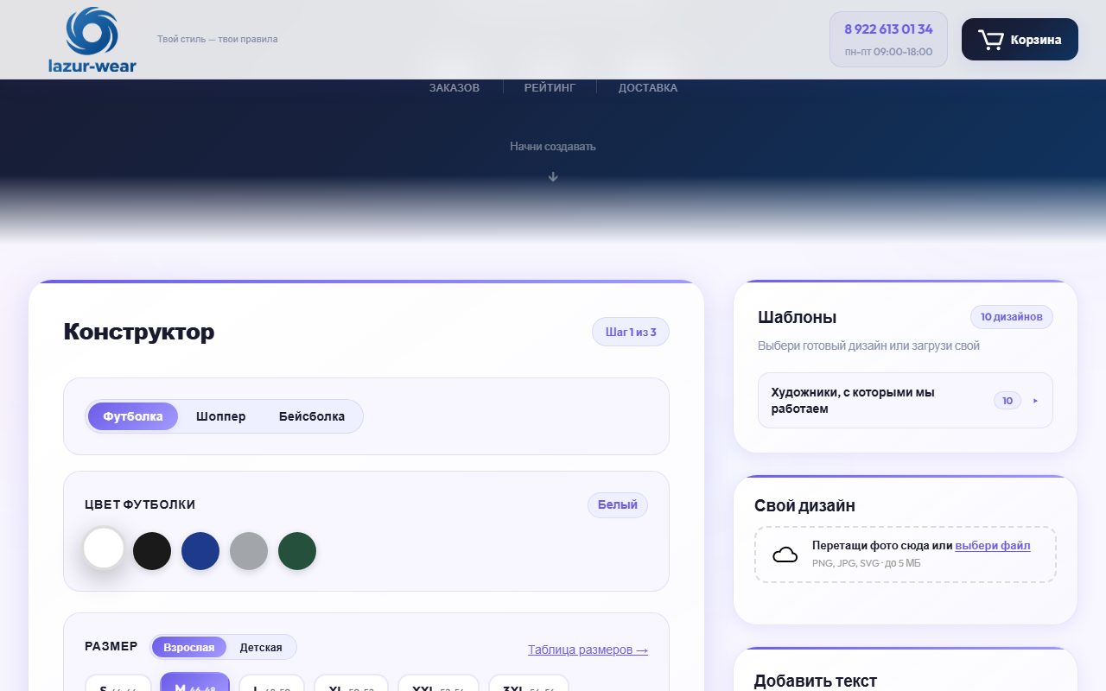Switch to the Шоппер tab
This screenshot has width=1106, height=691.
[221, 416]
